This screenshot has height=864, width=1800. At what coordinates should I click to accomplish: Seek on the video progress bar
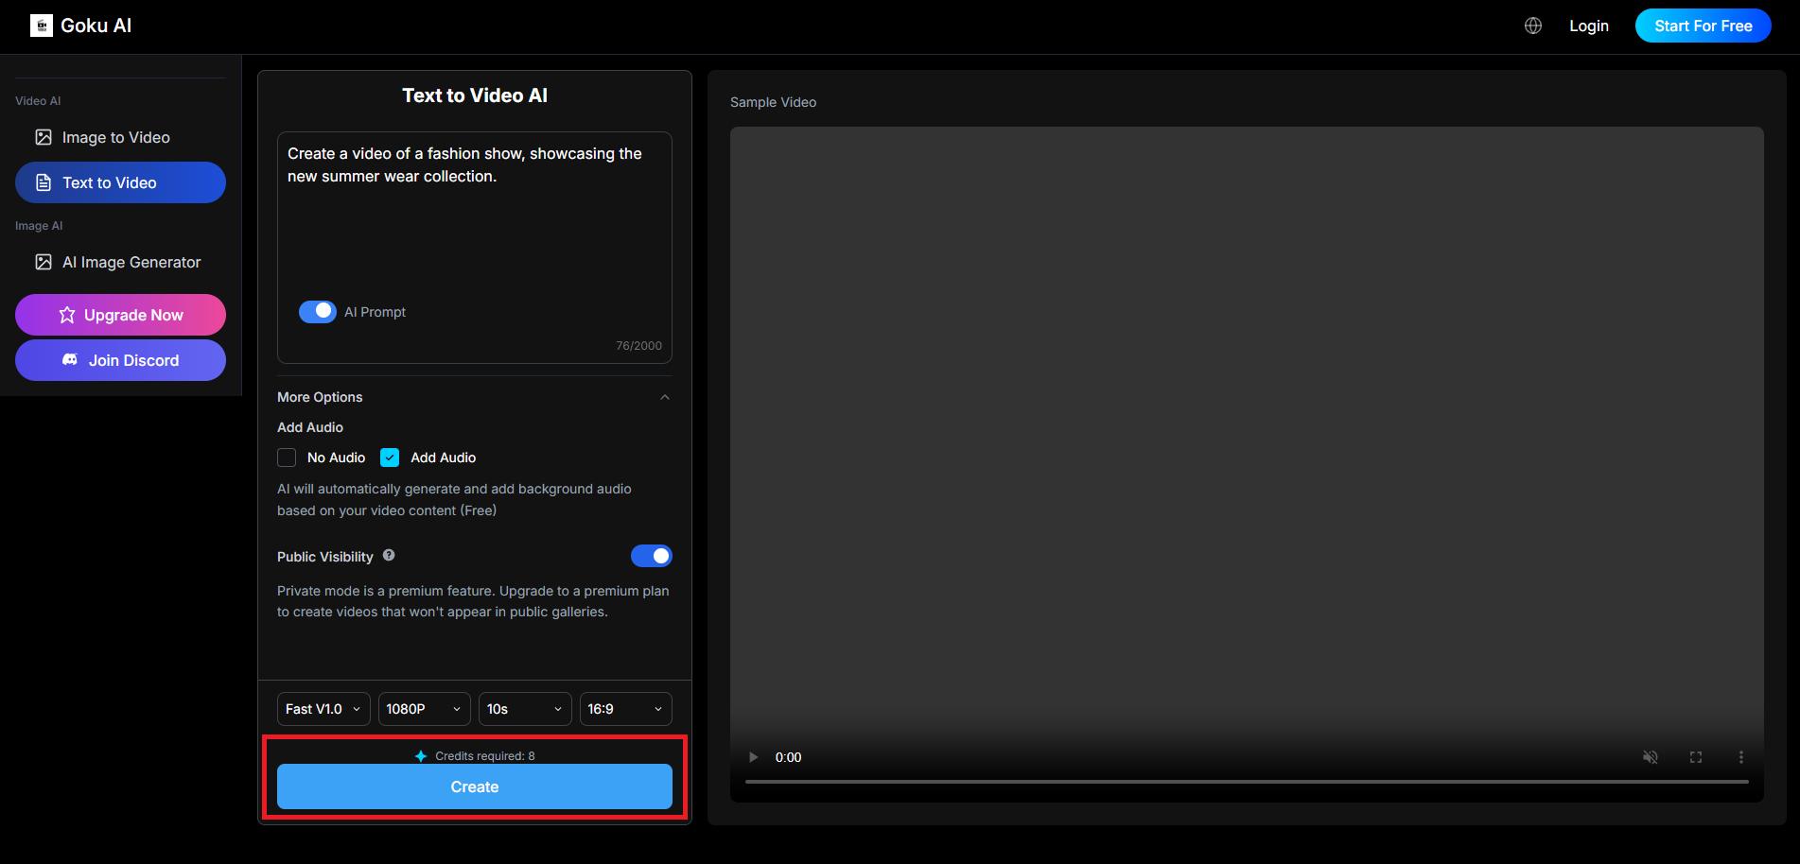1247,782
